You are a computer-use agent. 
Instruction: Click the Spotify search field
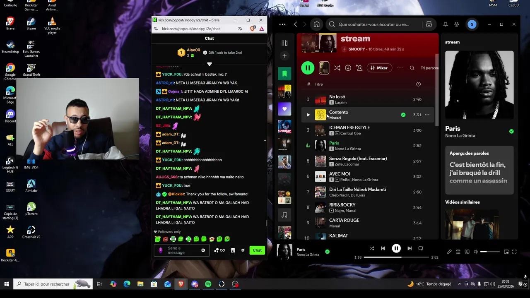coord(375,24)
